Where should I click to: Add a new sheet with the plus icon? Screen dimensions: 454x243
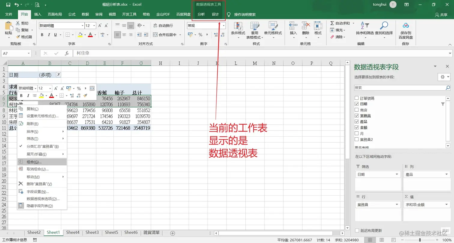[x=172, y=233]
